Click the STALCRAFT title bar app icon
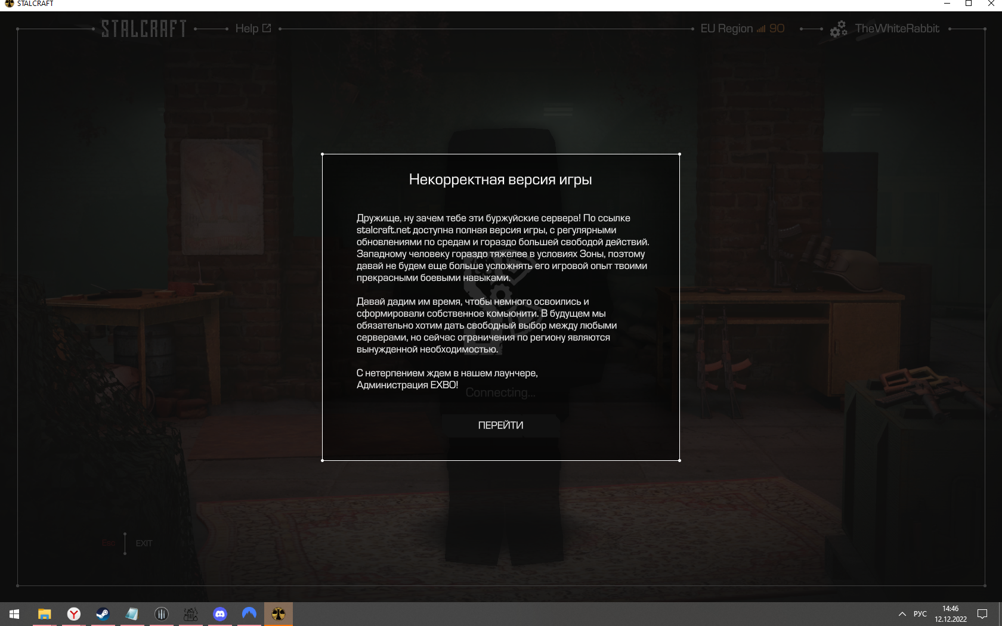This screenshot has height=626, width=1002. click(9, 4)
